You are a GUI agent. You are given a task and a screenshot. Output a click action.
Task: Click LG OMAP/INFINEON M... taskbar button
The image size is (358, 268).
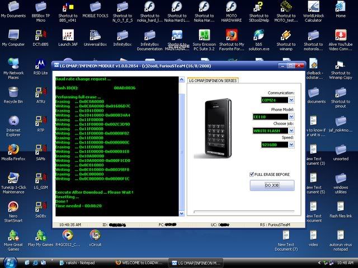click(196, 263)
